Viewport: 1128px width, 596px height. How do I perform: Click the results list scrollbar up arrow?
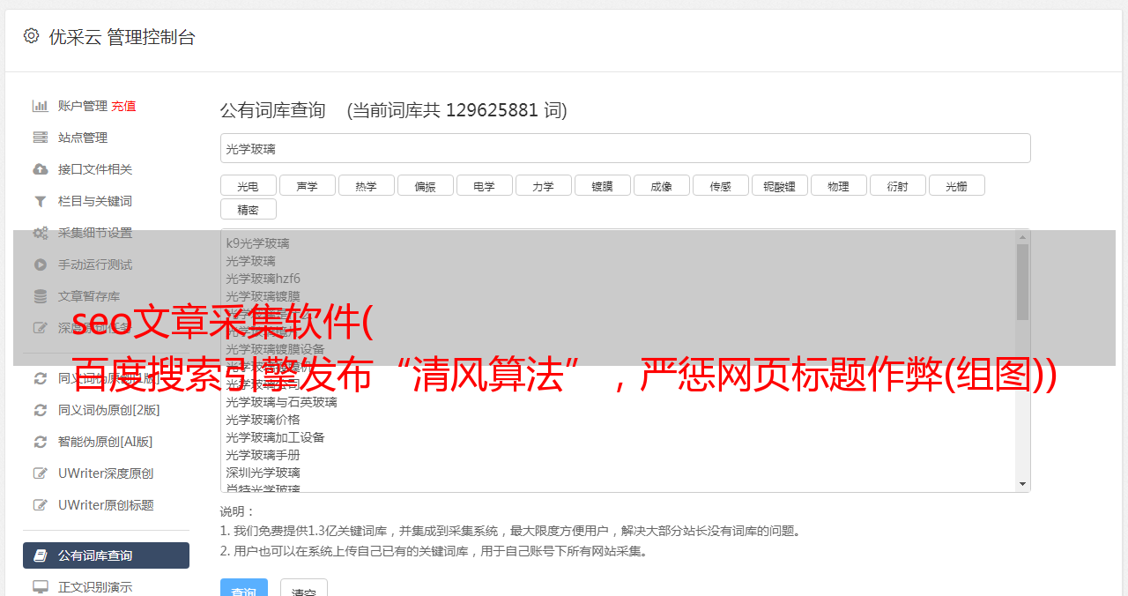[x=1022, y=237]
